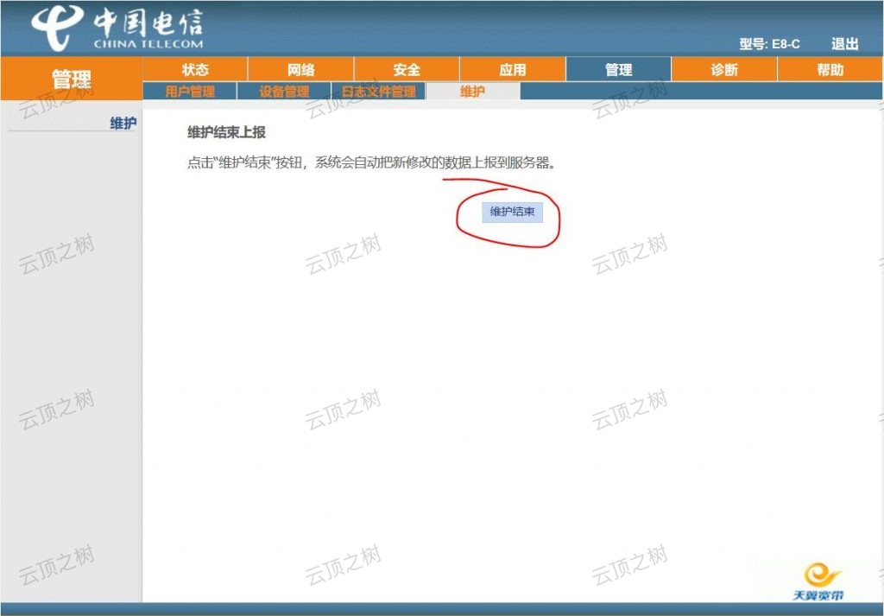884x616 pixels.
Task: Open the 诊断 tab
Action: [x=724, y=69]
